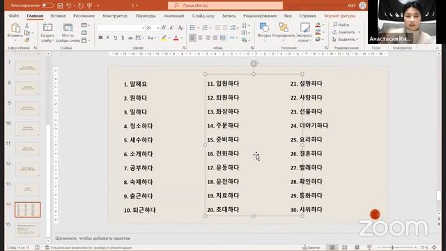
Task: Switch to slide sorter view icon
Action: click(344, 248)
